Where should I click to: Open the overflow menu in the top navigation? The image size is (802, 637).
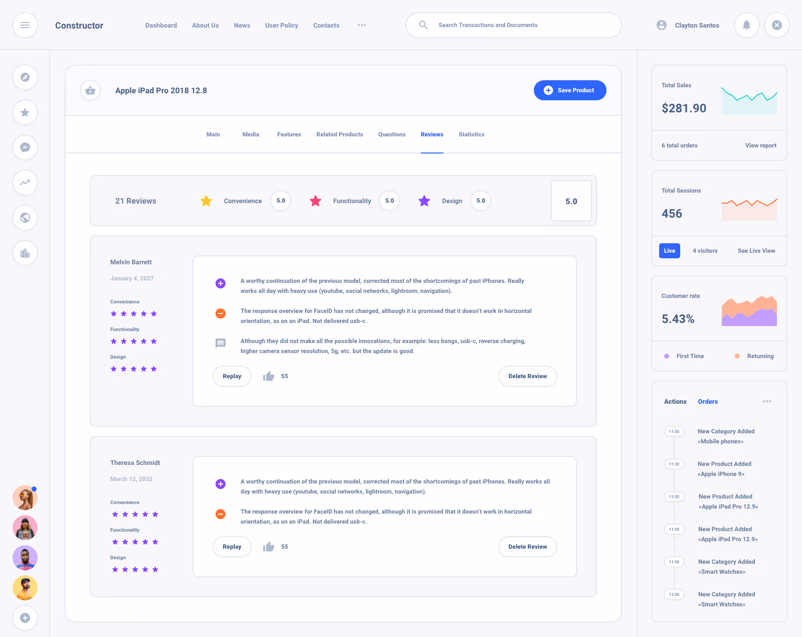pos(362,25)
